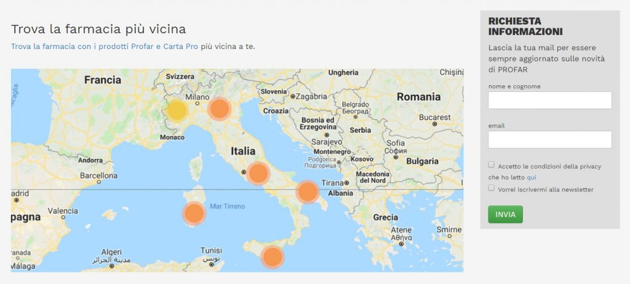Viewport: 630px width, 284px height.
Task: Click the yellow cluster marker near Milano
Action: [177, 110]
